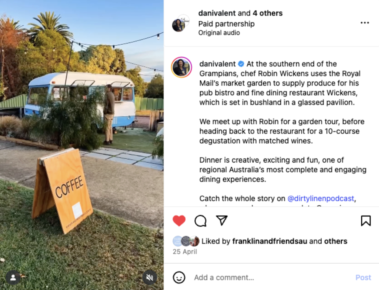Open more options three-dot menu
Screen dimensions: 379x290
point(365,23)
